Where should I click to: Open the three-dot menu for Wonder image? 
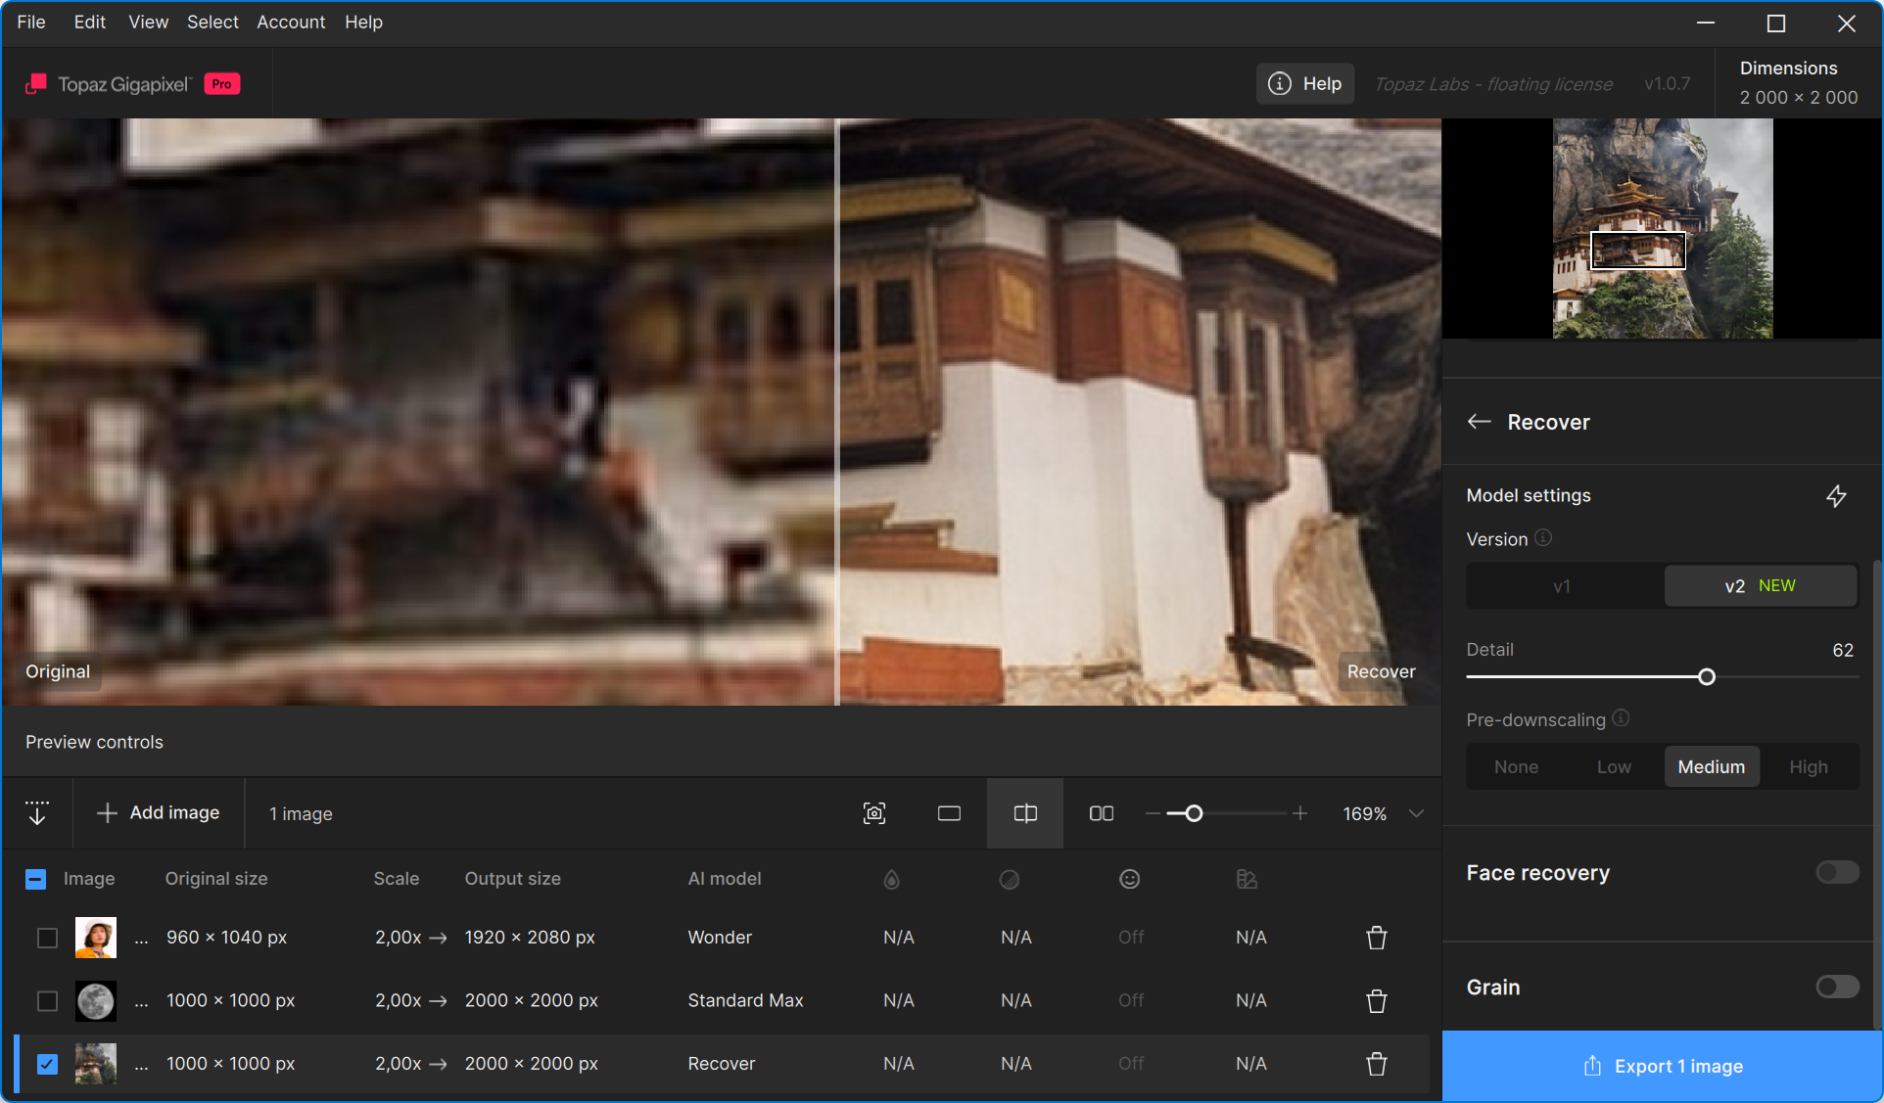(142, 938)
